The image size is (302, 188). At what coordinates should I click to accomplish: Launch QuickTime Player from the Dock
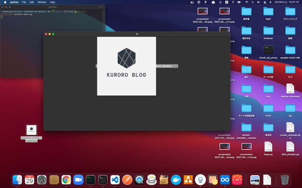tap(140, 180)
